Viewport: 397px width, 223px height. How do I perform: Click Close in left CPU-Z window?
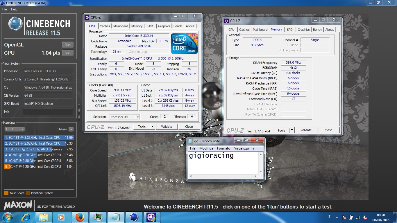point(189,127)
